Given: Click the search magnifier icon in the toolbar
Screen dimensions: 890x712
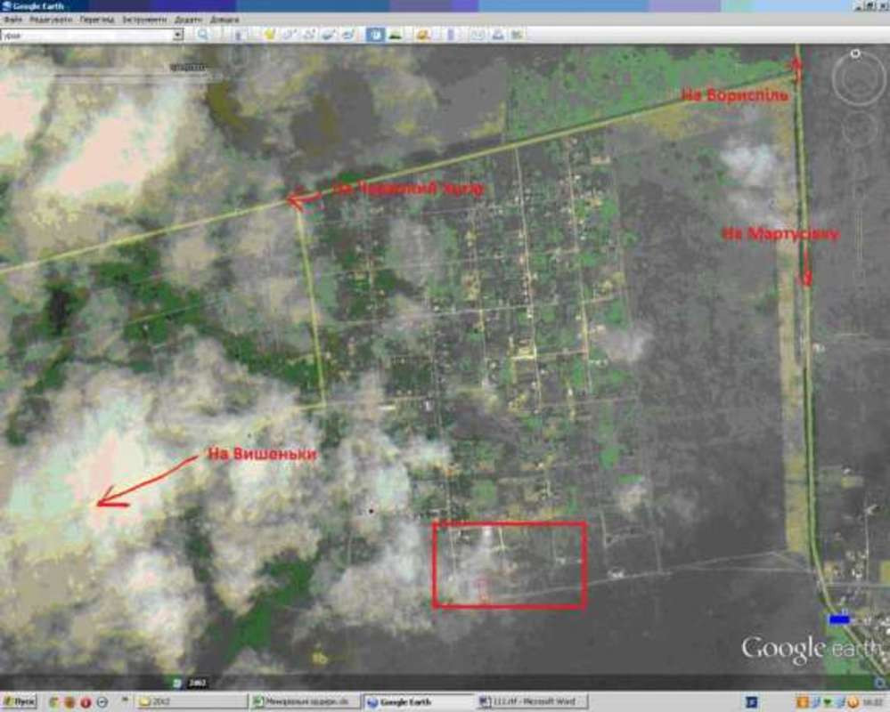Looking at the screenshot, I should pos(203,35).
